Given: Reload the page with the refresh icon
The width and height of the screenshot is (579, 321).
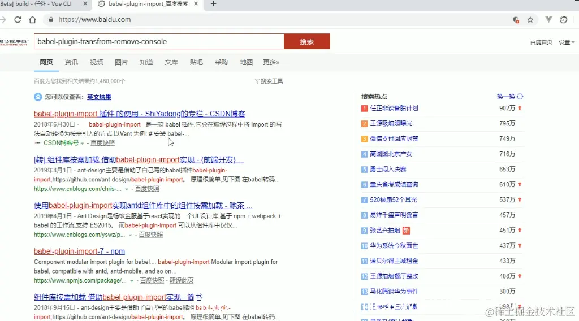Looking at the screenshot, I should tap(18, 20).
